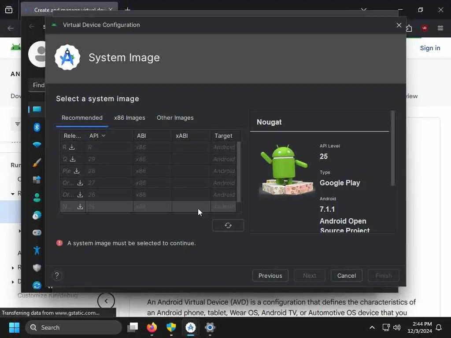The height and width of the screenshot is (338, 451).
Task: Open the Windows Update sidebar icon
Action: coord(37,285)
